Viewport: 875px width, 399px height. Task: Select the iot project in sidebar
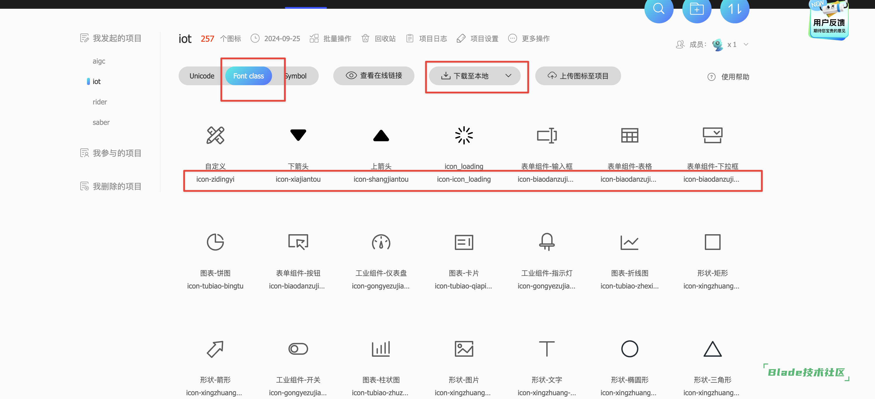97,81
